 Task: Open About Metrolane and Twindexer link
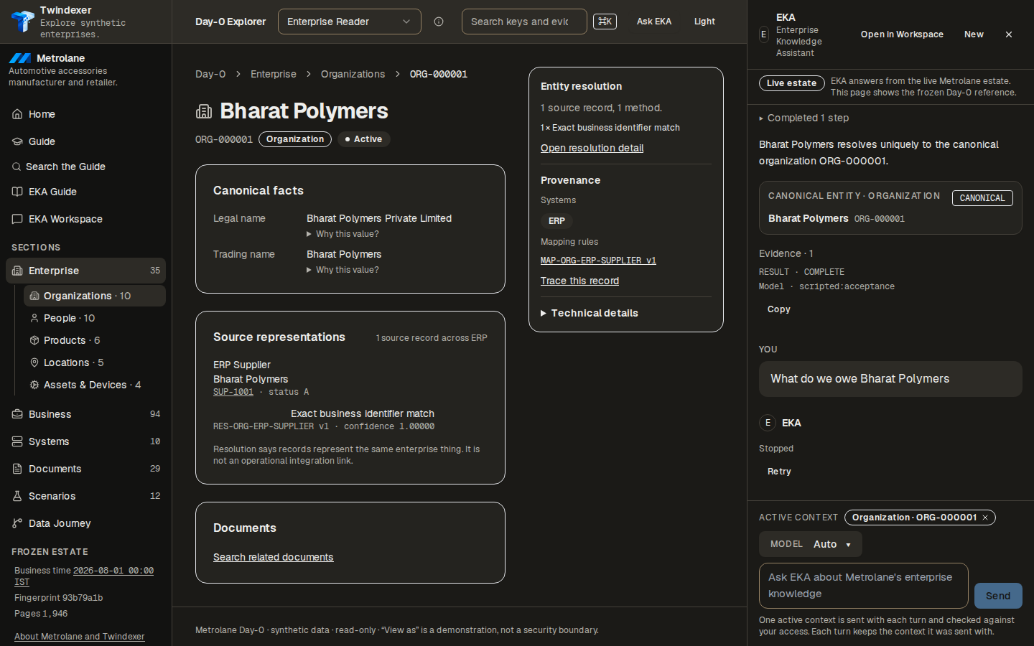(x=79, y=637)
